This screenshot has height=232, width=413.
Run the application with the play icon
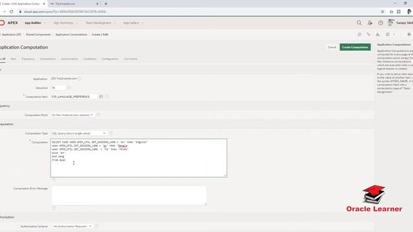tap(408, 34)
